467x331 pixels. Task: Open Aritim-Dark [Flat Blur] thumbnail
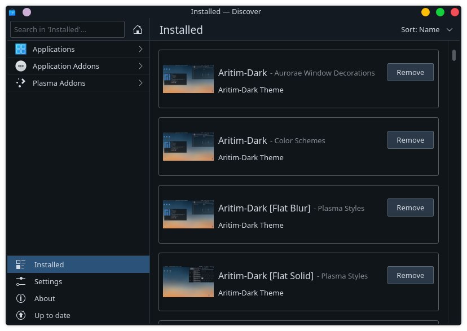click(x=188, y=214)
